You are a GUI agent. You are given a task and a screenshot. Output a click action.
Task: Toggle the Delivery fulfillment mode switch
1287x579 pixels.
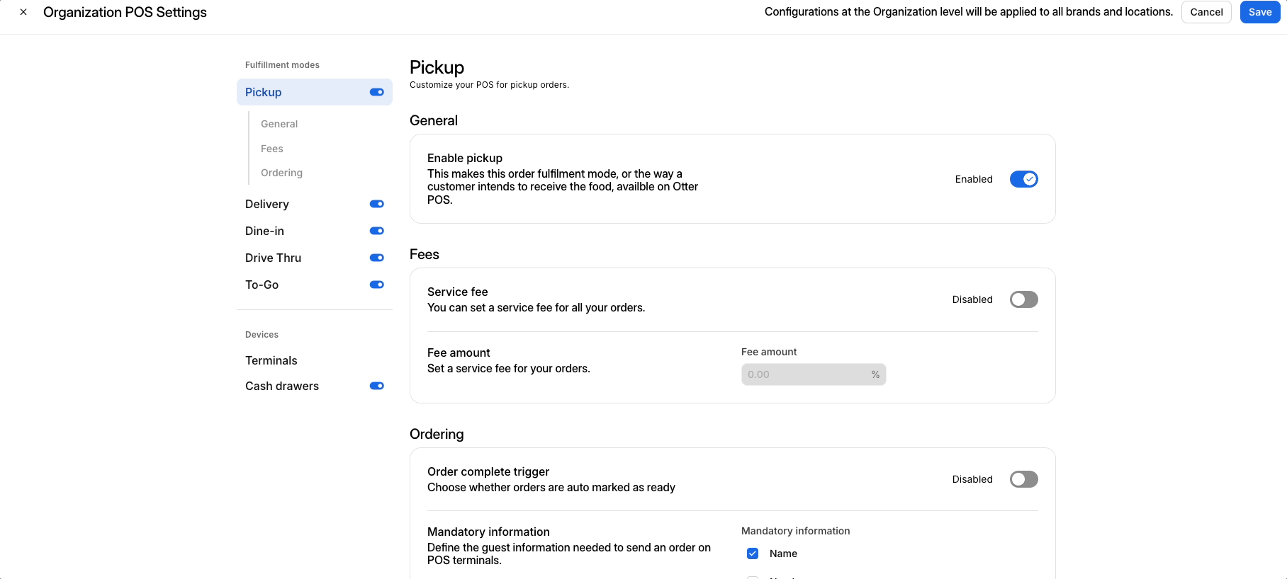[376, 204]
